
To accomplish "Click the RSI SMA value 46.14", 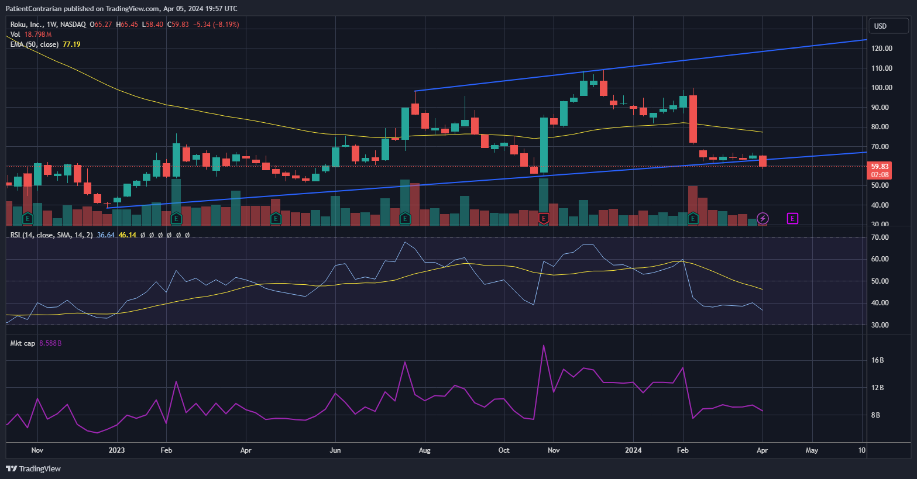I will coord(127,235).
